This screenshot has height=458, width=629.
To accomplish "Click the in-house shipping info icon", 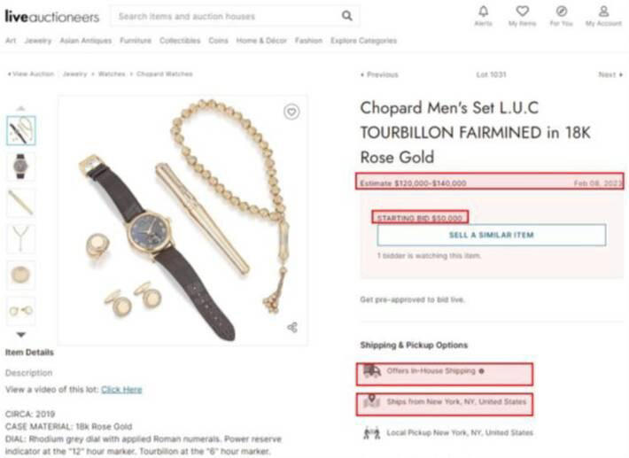I will [481, 370].
